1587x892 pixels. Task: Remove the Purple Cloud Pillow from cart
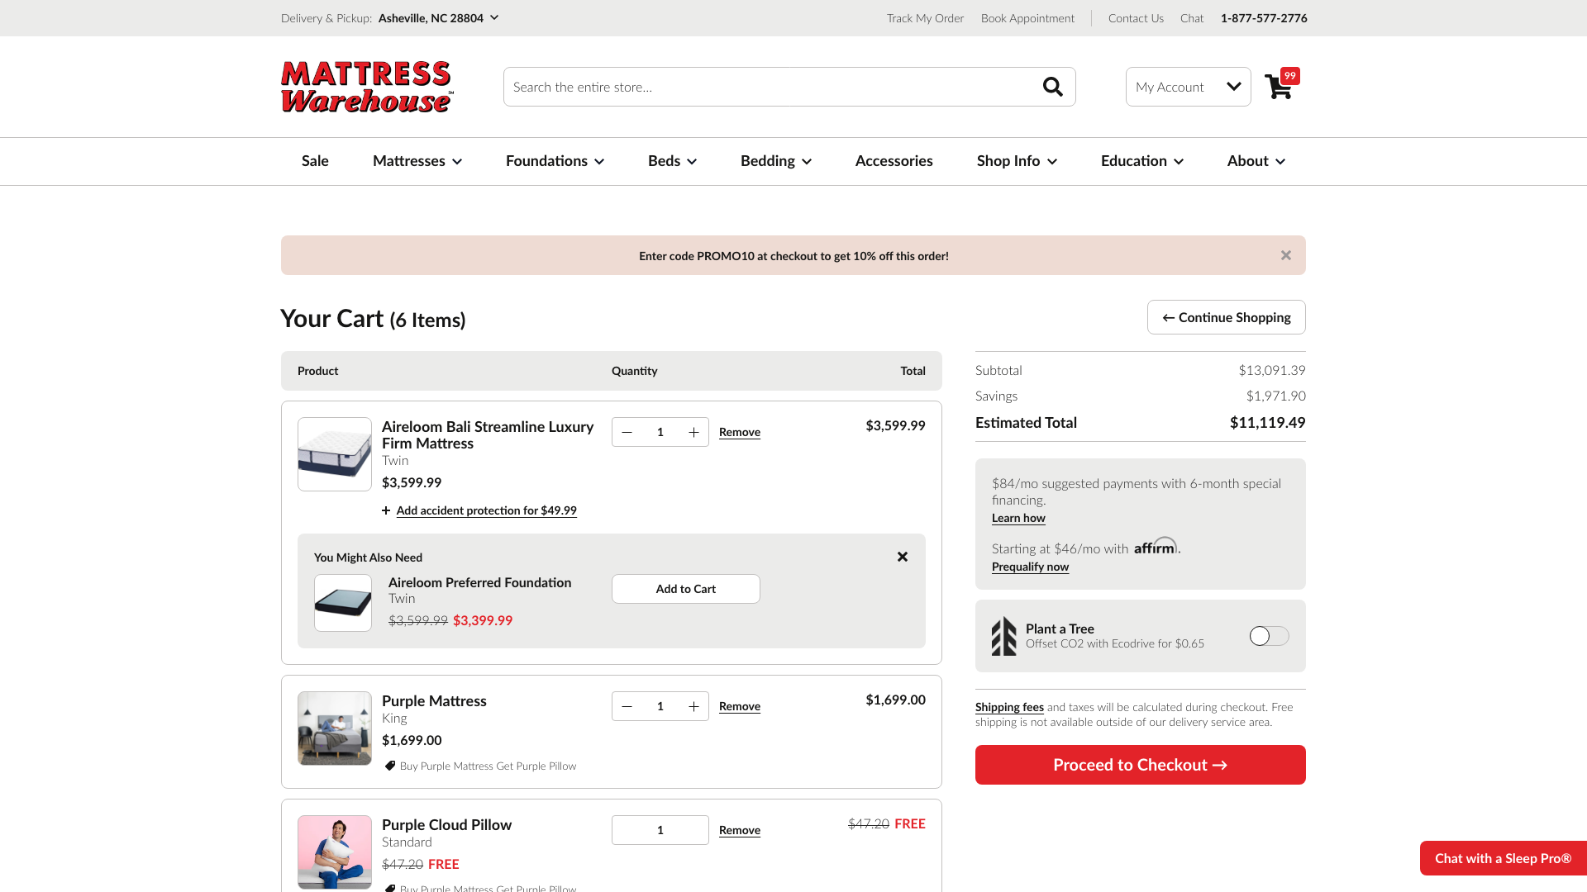pyautogui.click(x=739, y=830)
